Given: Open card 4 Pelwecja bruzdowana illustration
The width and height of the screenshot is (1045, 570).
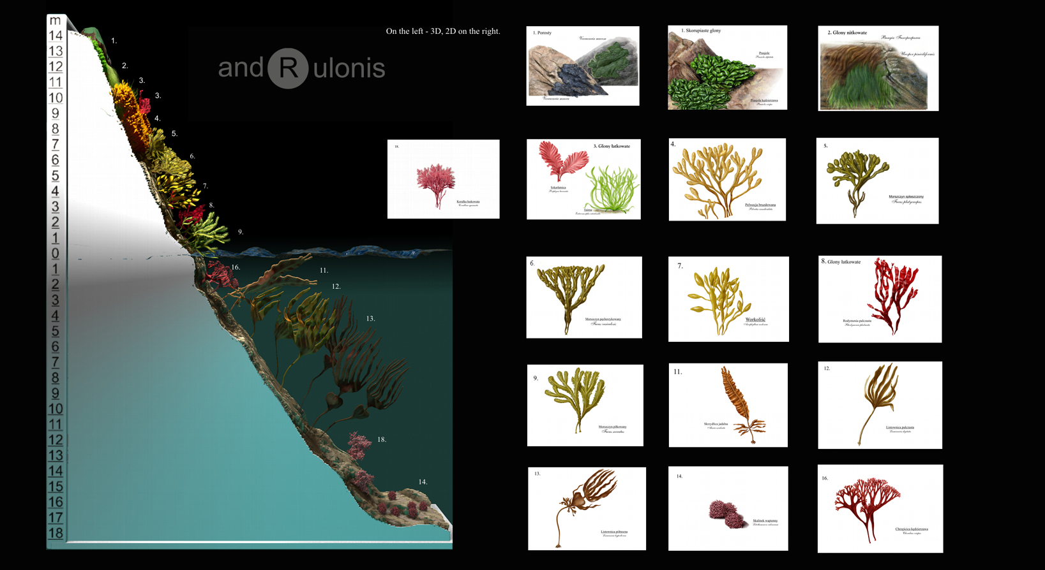Looking at the screenshot, I should click(727, 180).
